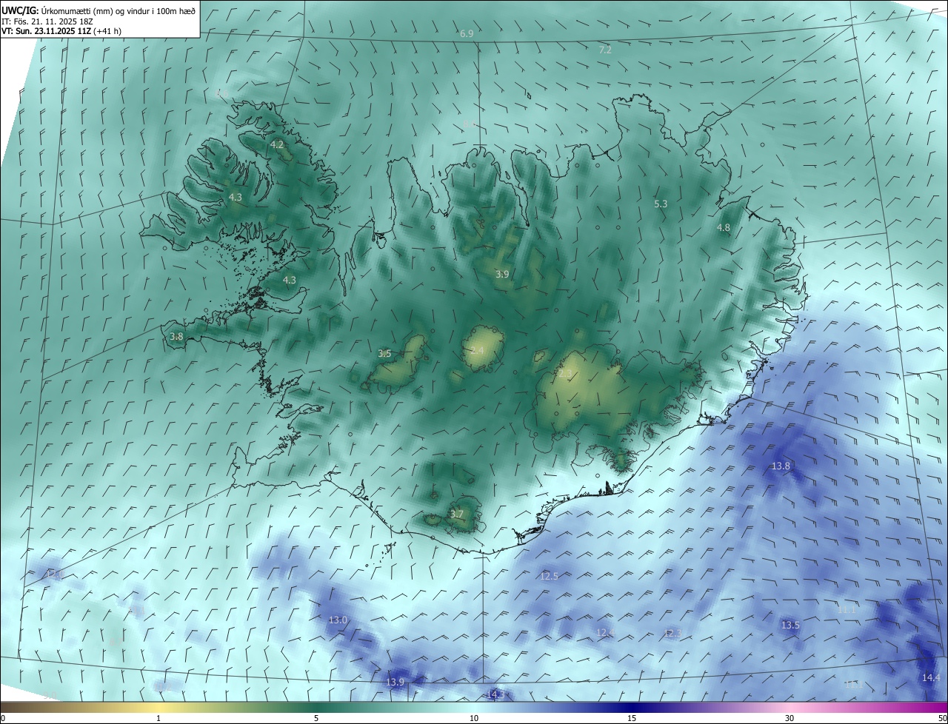
Task: Click the 3.8 value label on Snæfellsnes
Action: (176, 337)
